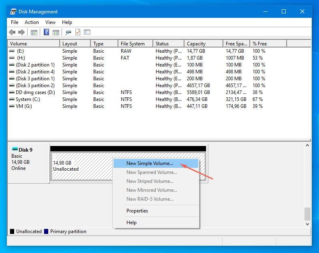The image size is (319, 253).
Task: Sort by the File System column header
Action: coord(133,44)
